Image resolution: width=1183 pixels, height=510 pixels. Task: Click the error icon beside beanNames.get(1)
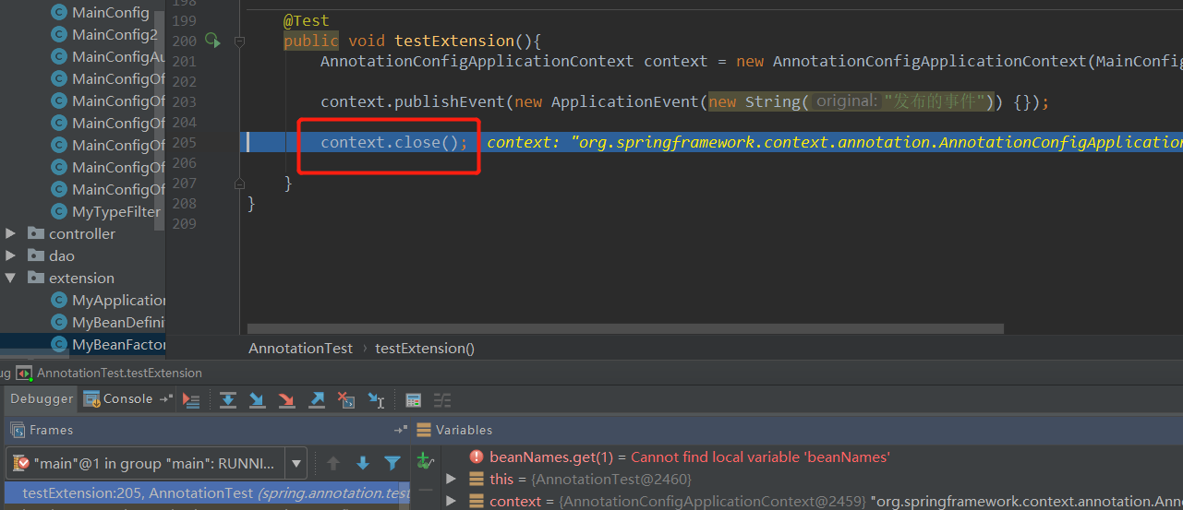[477, 457]
